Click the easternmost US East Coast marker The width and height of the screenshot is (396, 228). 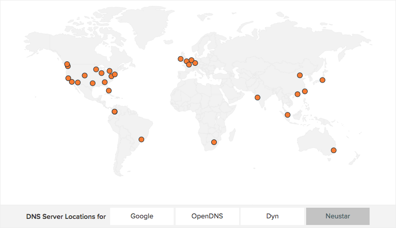[115, 74]
